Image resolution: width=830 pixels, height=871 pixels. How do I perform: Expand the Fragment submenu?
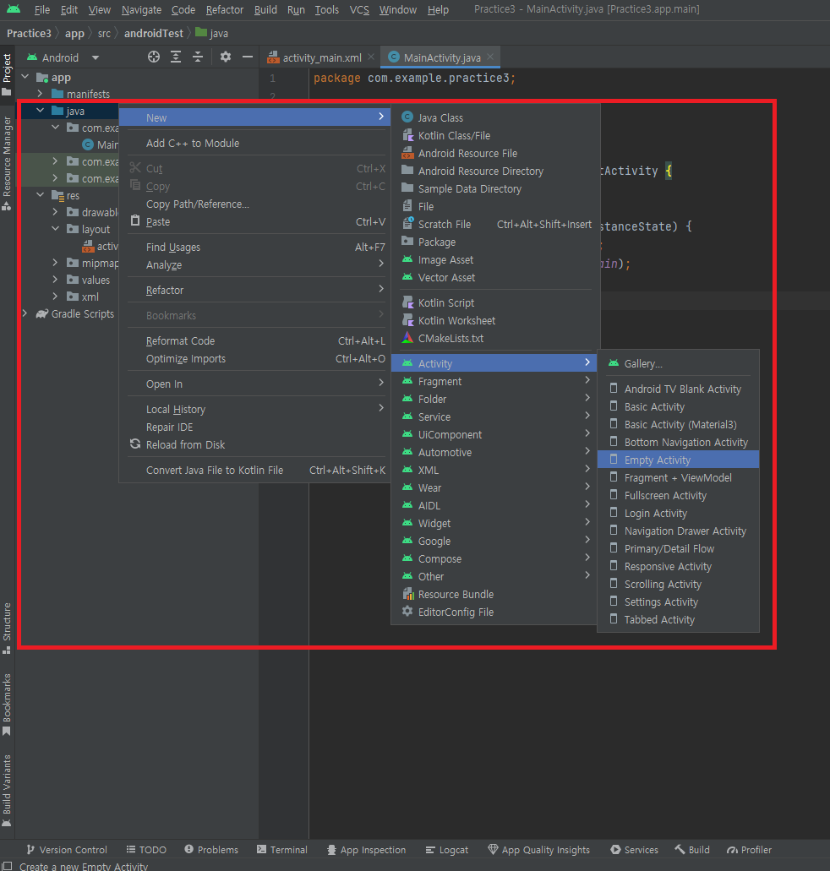click(494, 382)
